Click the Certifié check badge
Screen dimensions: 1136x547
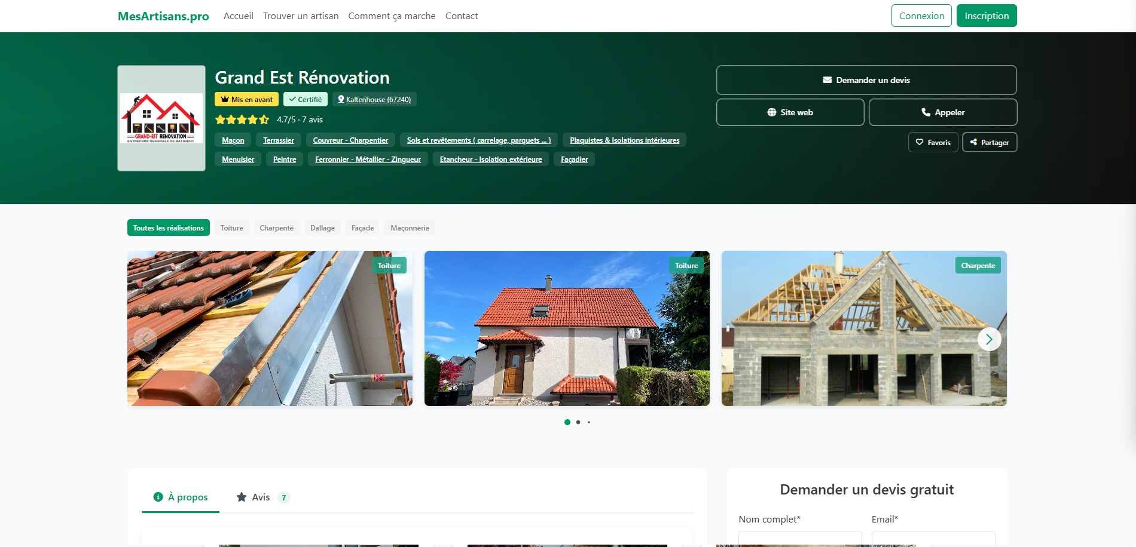(306, 100)
